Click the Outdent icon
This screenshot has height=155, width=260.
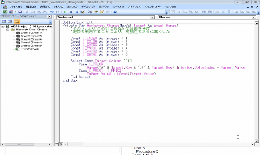click(210, 12)
